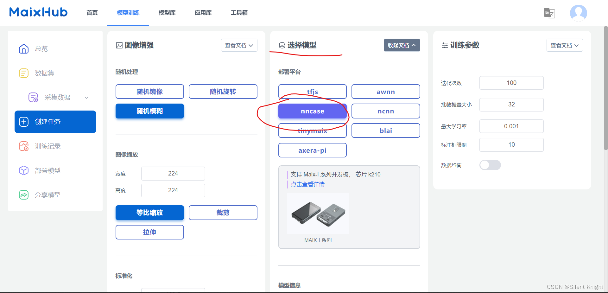Click the 训练参数 sliders icon
608x293 pixels.
pos(445,45)
